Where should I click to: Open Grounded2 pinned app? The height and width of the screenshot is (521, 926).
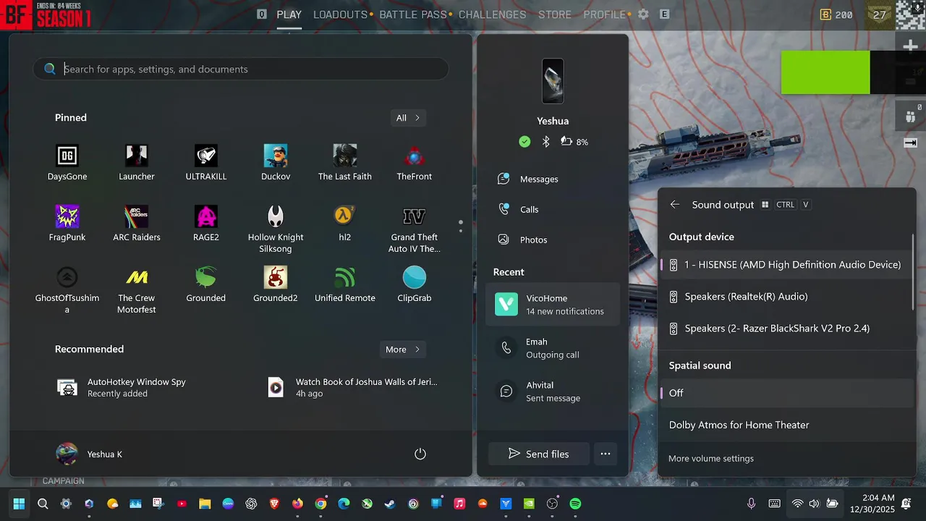[276, 284]
